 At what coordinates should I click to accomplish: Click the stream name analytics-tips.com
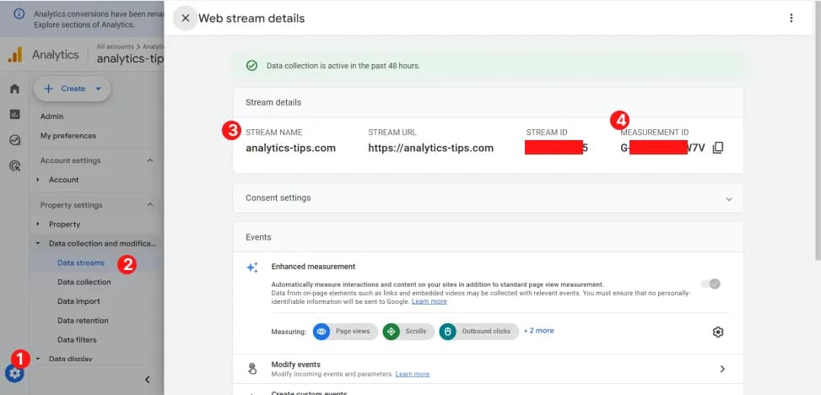tap(290, 149)
